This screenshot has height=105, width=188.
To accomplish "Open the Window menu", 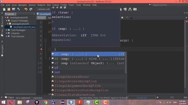I will coord(87,5).
